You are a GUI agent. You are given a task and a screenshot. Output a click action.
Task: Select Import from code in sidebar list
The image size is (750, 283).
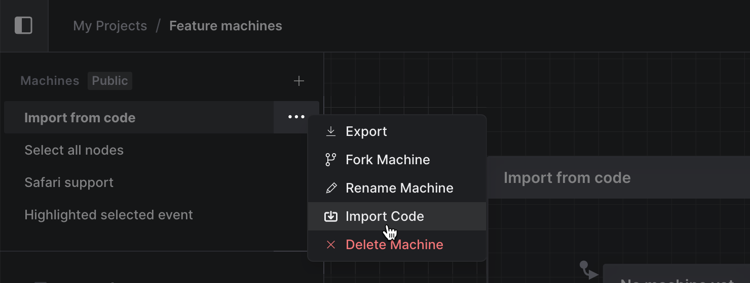tap(80, 118)
